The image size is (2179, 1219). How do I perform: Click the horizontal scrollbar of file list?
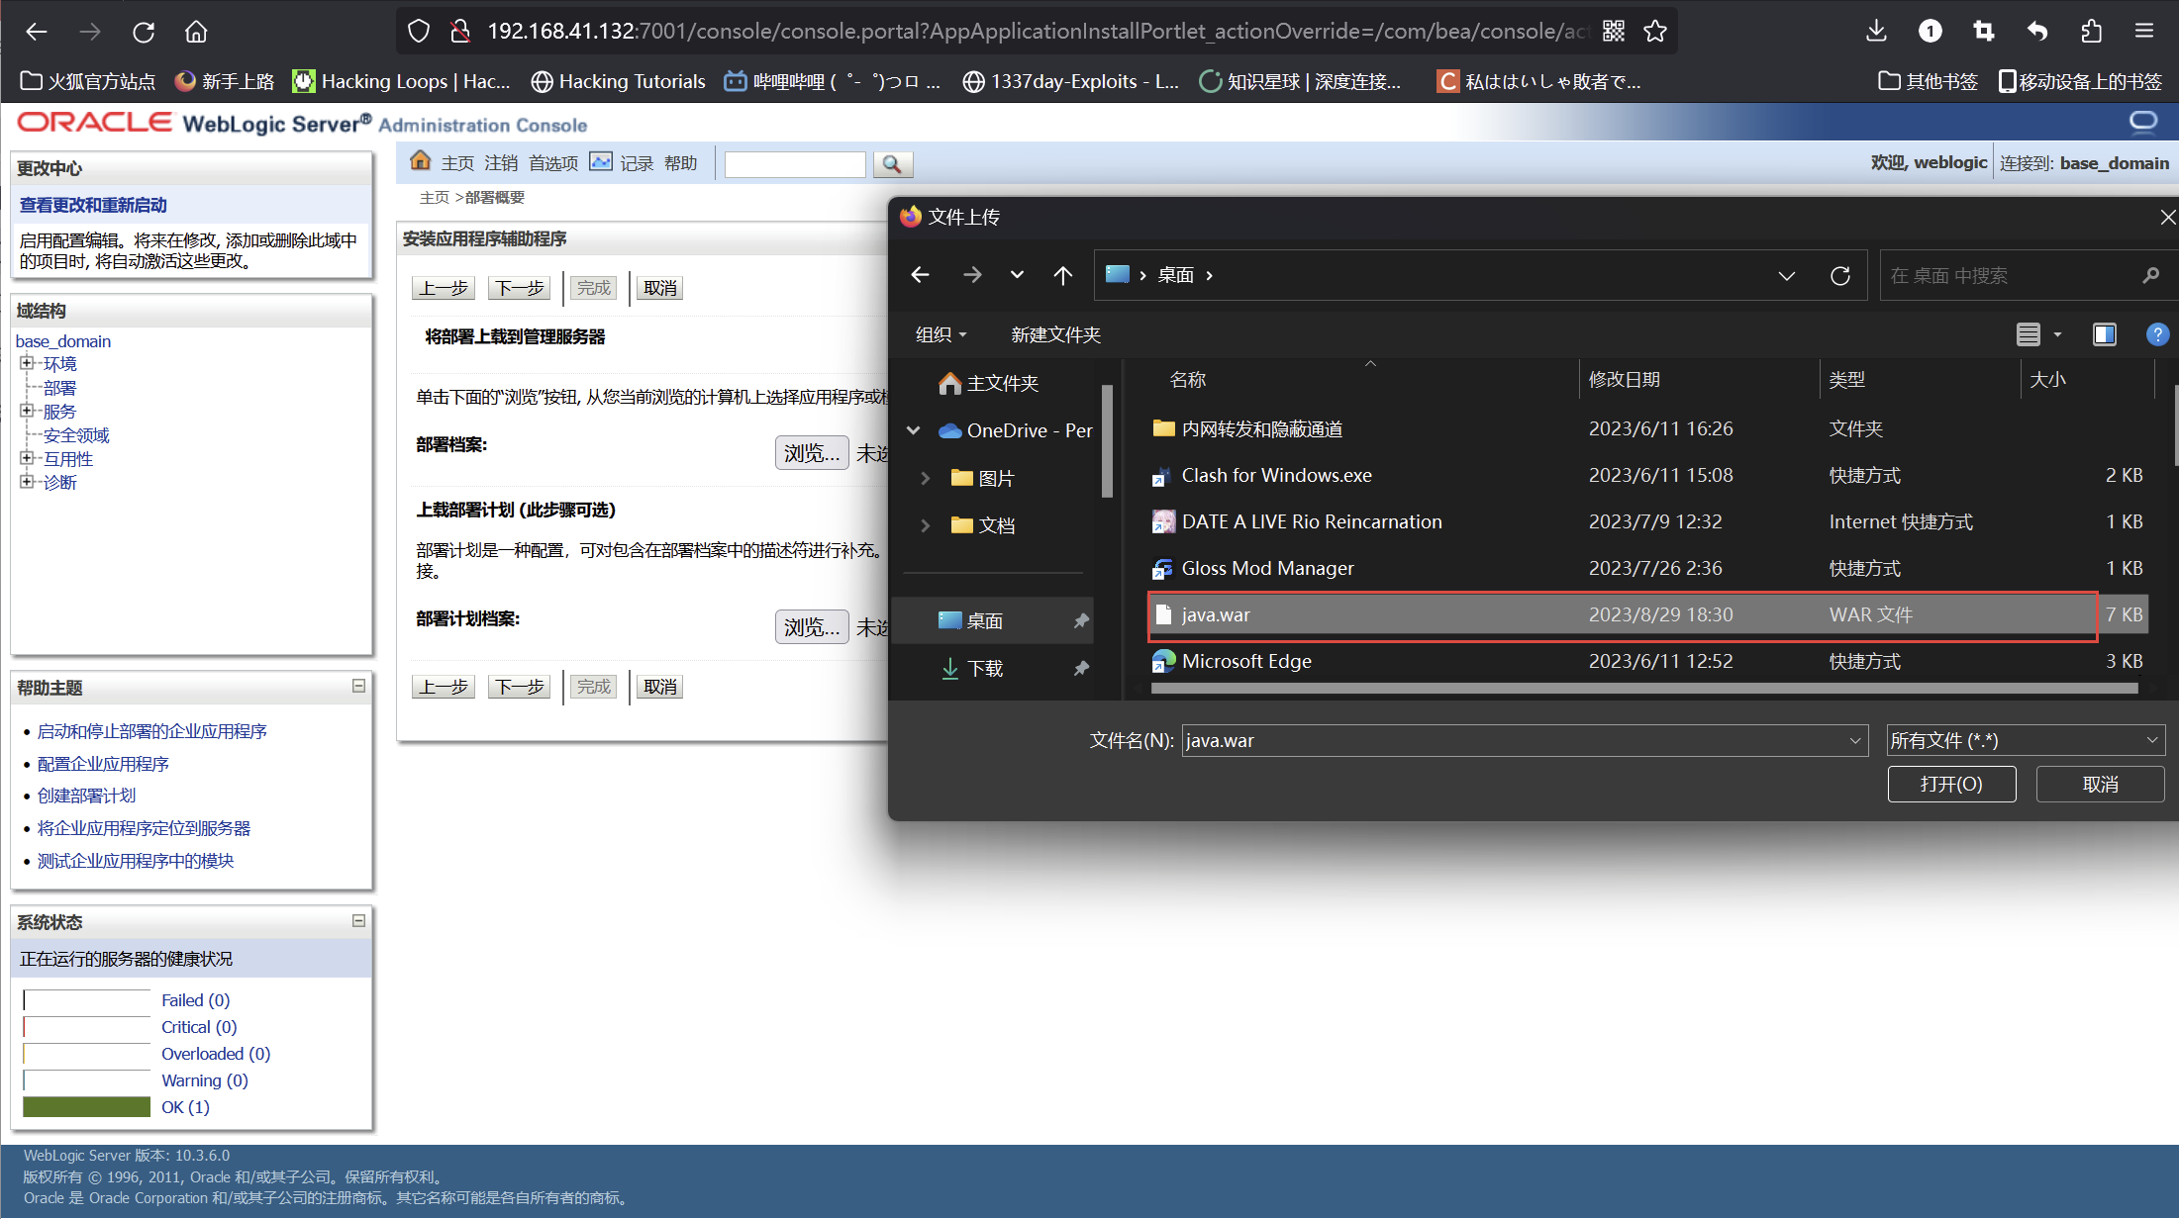pyautogui.click(x=1643, y=688)
